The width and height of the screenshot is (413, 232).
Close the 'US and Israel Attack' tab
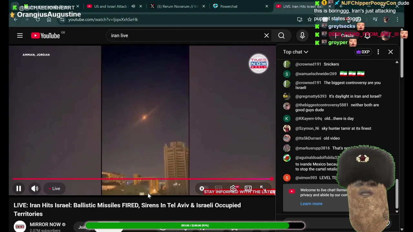point(141,6)
